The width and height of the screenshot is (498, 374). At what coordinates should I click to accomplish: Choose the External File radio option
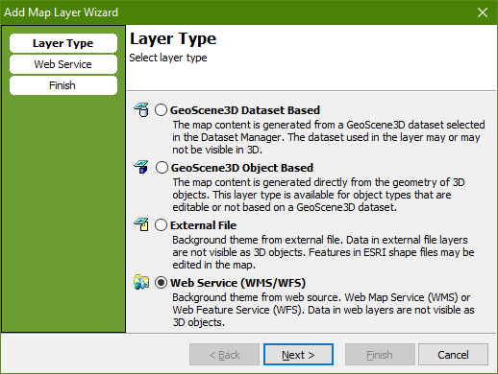(x=161, y=225)
